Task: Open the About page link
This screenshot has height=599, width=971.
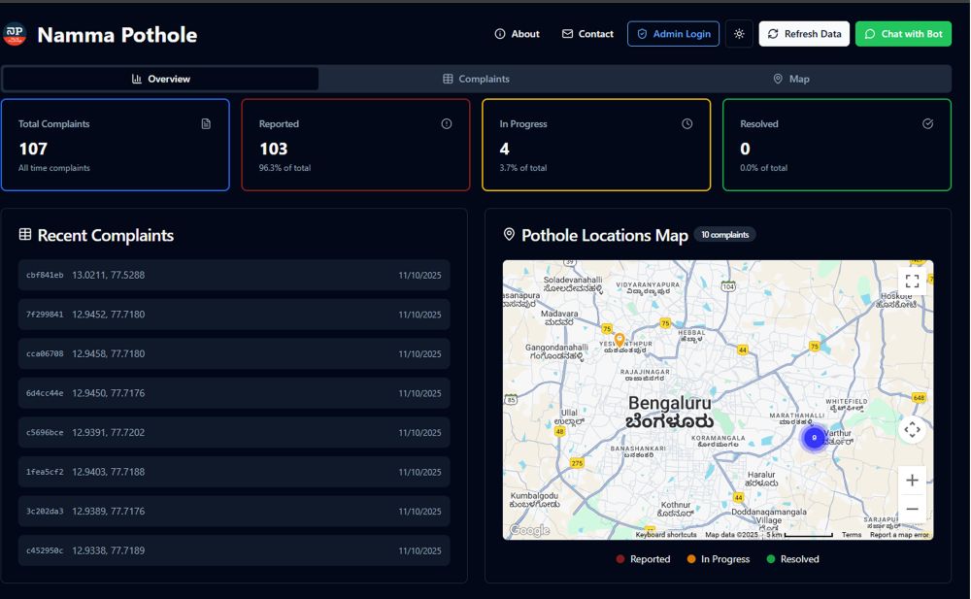Action: pyautogui.click(x=517, y=34)
